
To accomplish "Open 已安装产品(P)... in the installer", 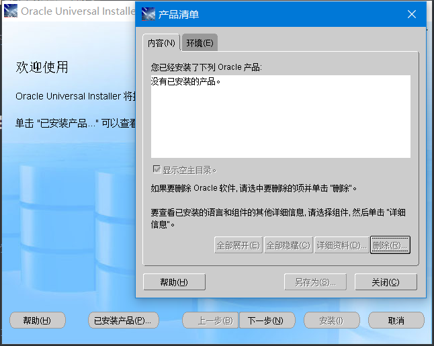I will tap(124, 320).
